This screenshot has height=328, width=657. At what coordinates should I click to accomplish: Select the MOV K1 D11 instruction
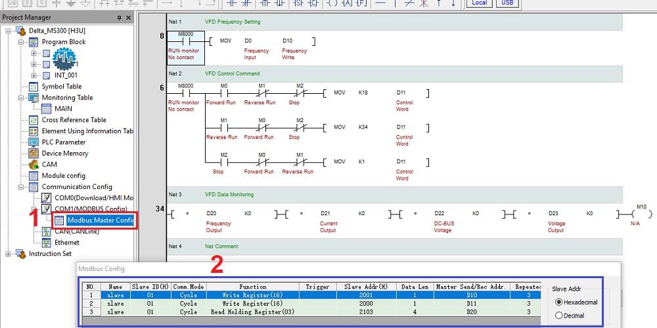point(376,162)
